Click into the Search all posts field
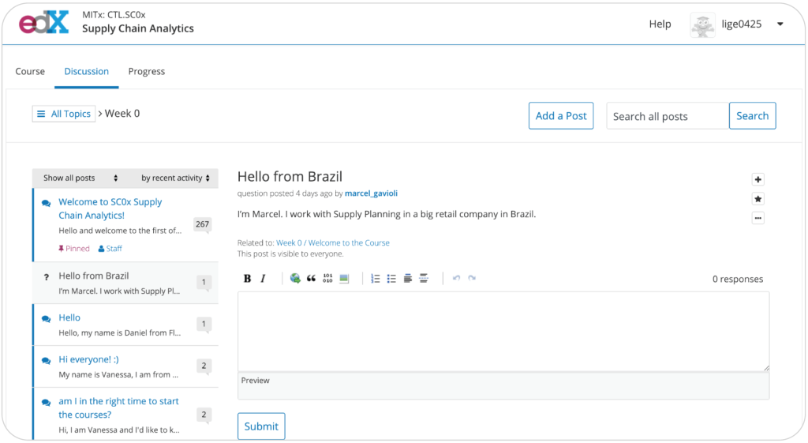Image resolution: width=808 pixels, height=443 pixels. click(x=667, y=116)
